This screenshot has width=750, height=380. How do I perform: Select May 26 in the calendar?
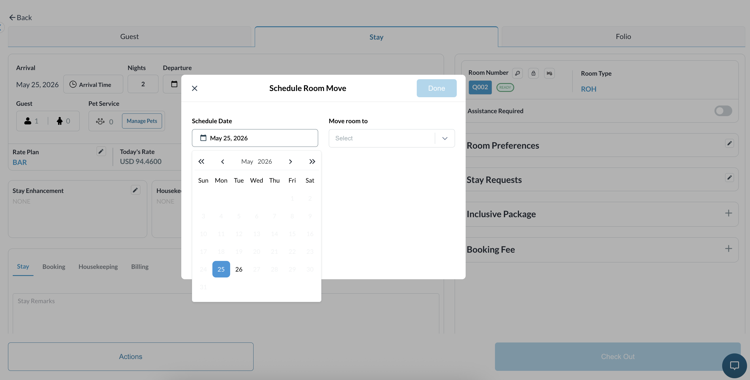pos(239,269)
